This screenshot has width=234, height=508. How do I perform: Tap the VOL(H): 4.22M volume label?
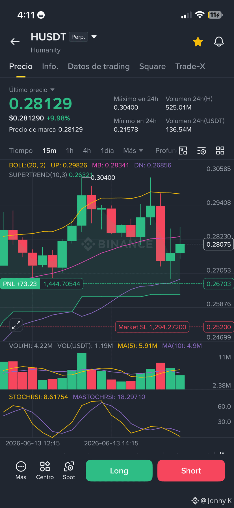[31, 346]
